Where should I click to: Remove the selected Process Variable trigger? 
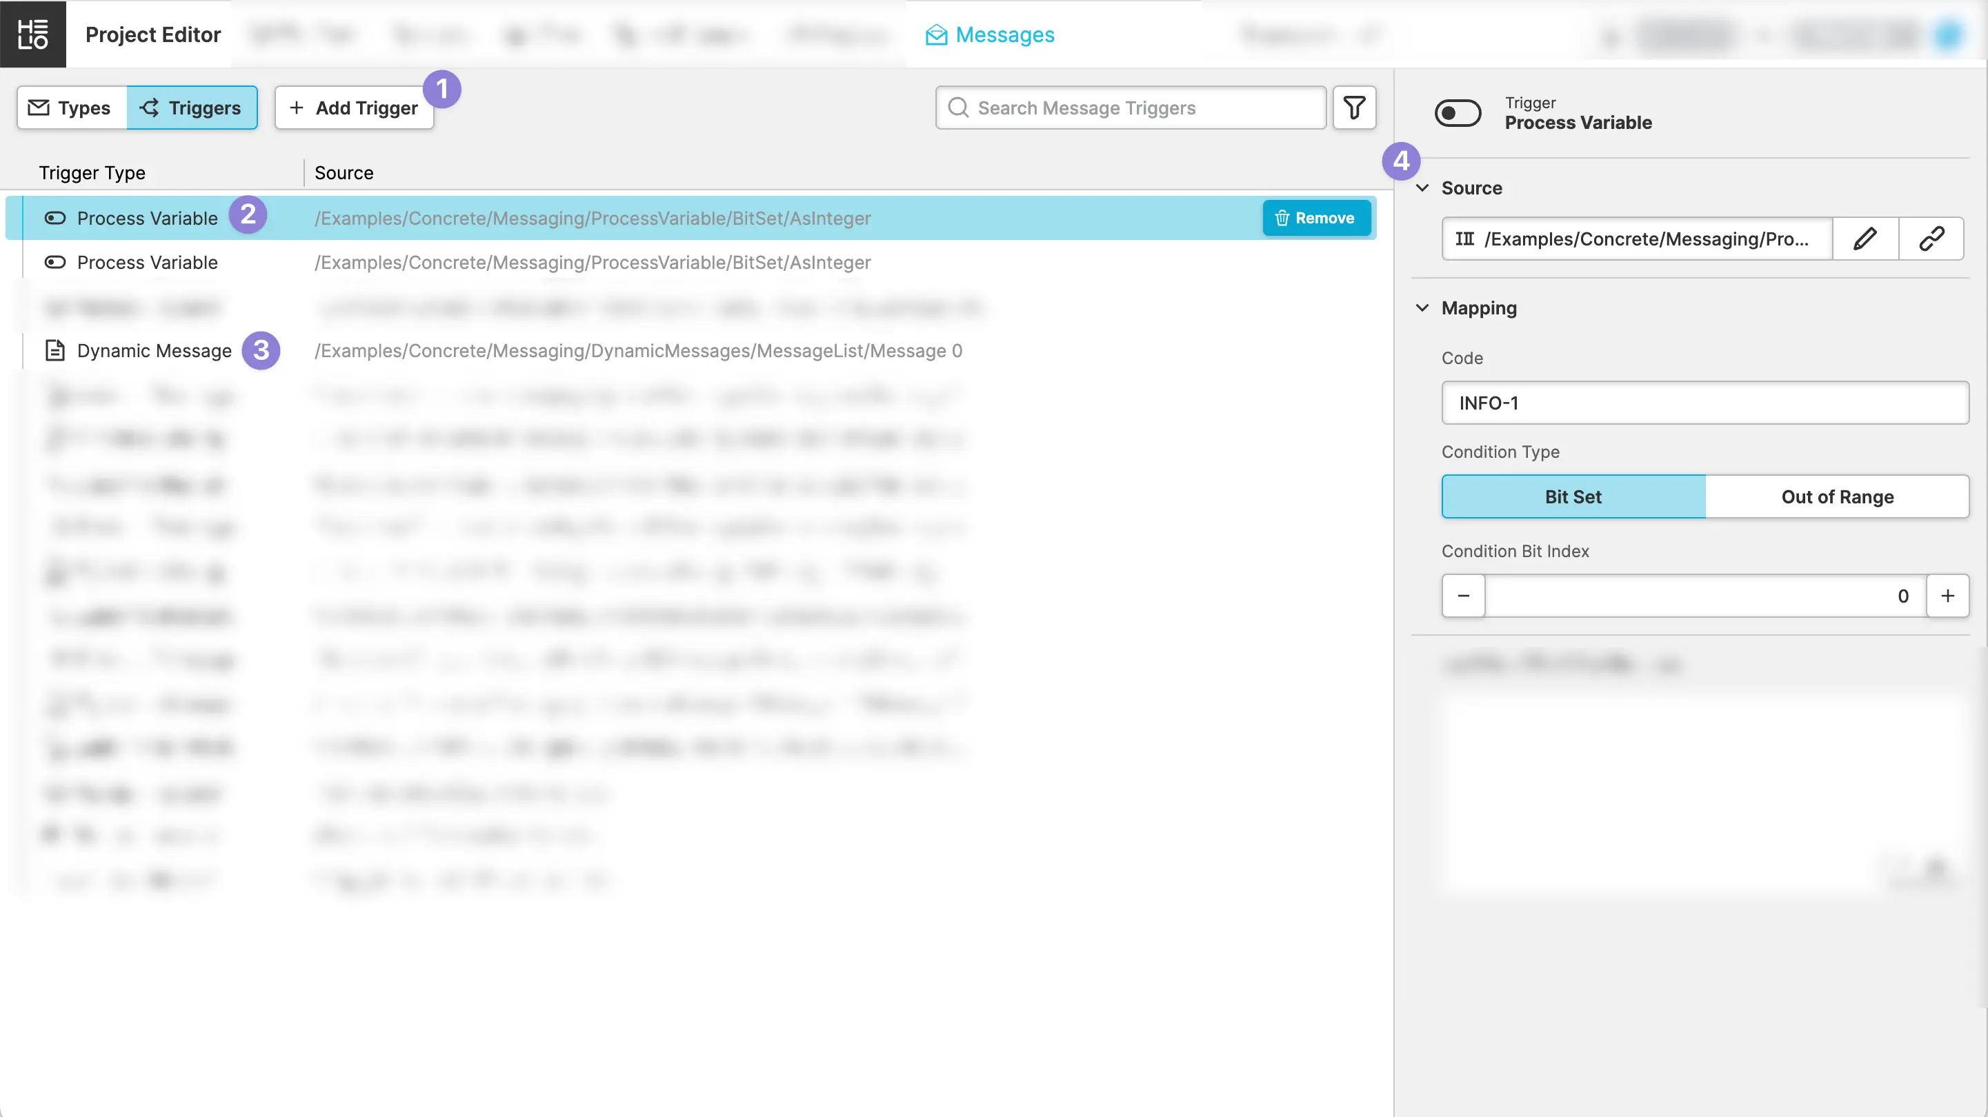(x=1316, y=219)
